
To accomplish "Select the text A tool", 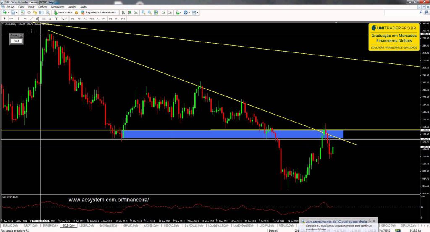I will coord(50,18).
